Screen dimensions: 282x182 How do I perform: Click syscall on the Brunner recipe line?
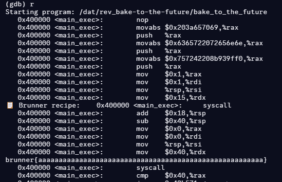tap(217, 106)
